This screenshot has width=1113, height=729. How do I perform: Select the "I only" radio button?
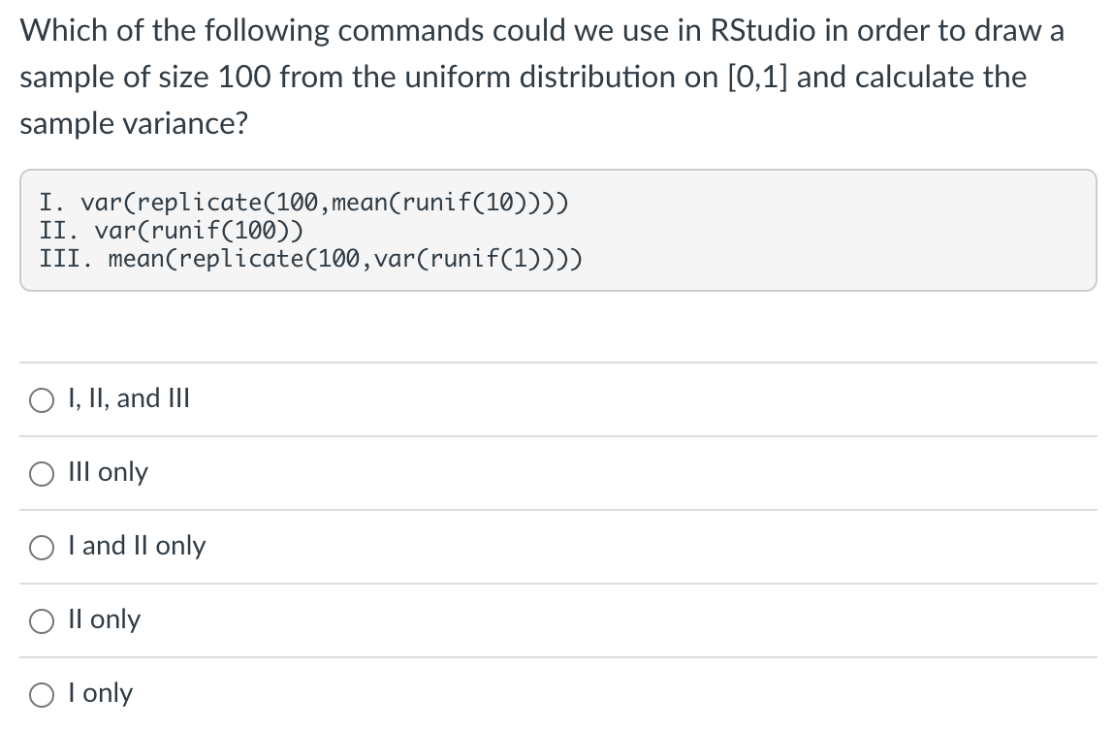(42, 696)
